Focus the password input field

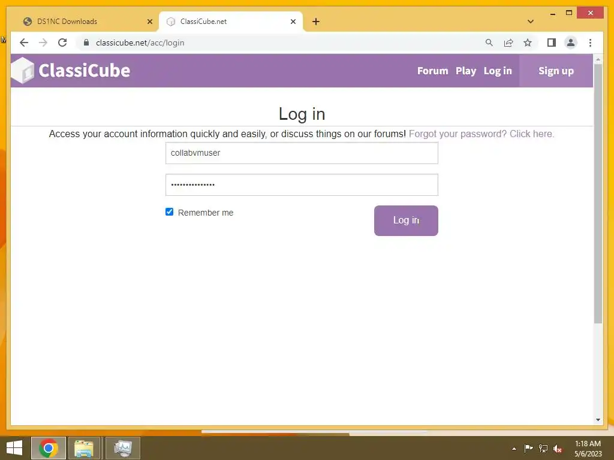tap(302, 184)
